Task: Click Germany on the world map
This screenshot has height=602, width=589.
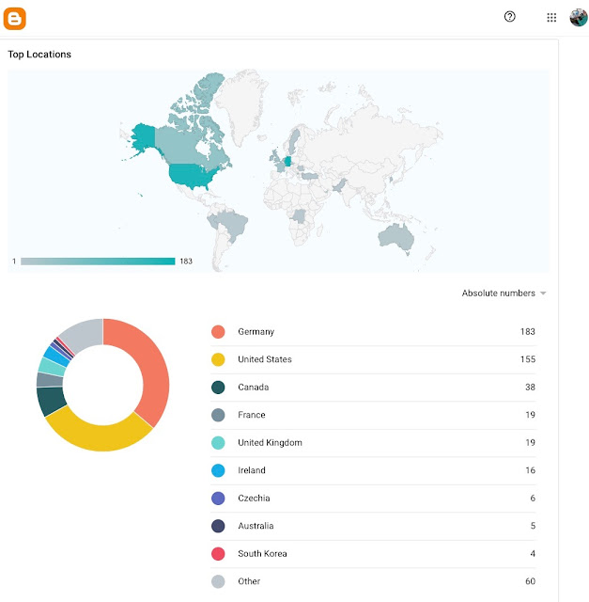Action: pyautogui.click(x=287, y=161)
